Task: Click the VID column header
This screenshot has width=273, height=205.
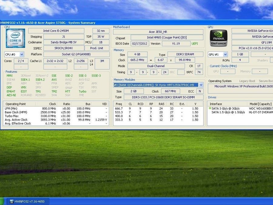Action: coord(100,104)
